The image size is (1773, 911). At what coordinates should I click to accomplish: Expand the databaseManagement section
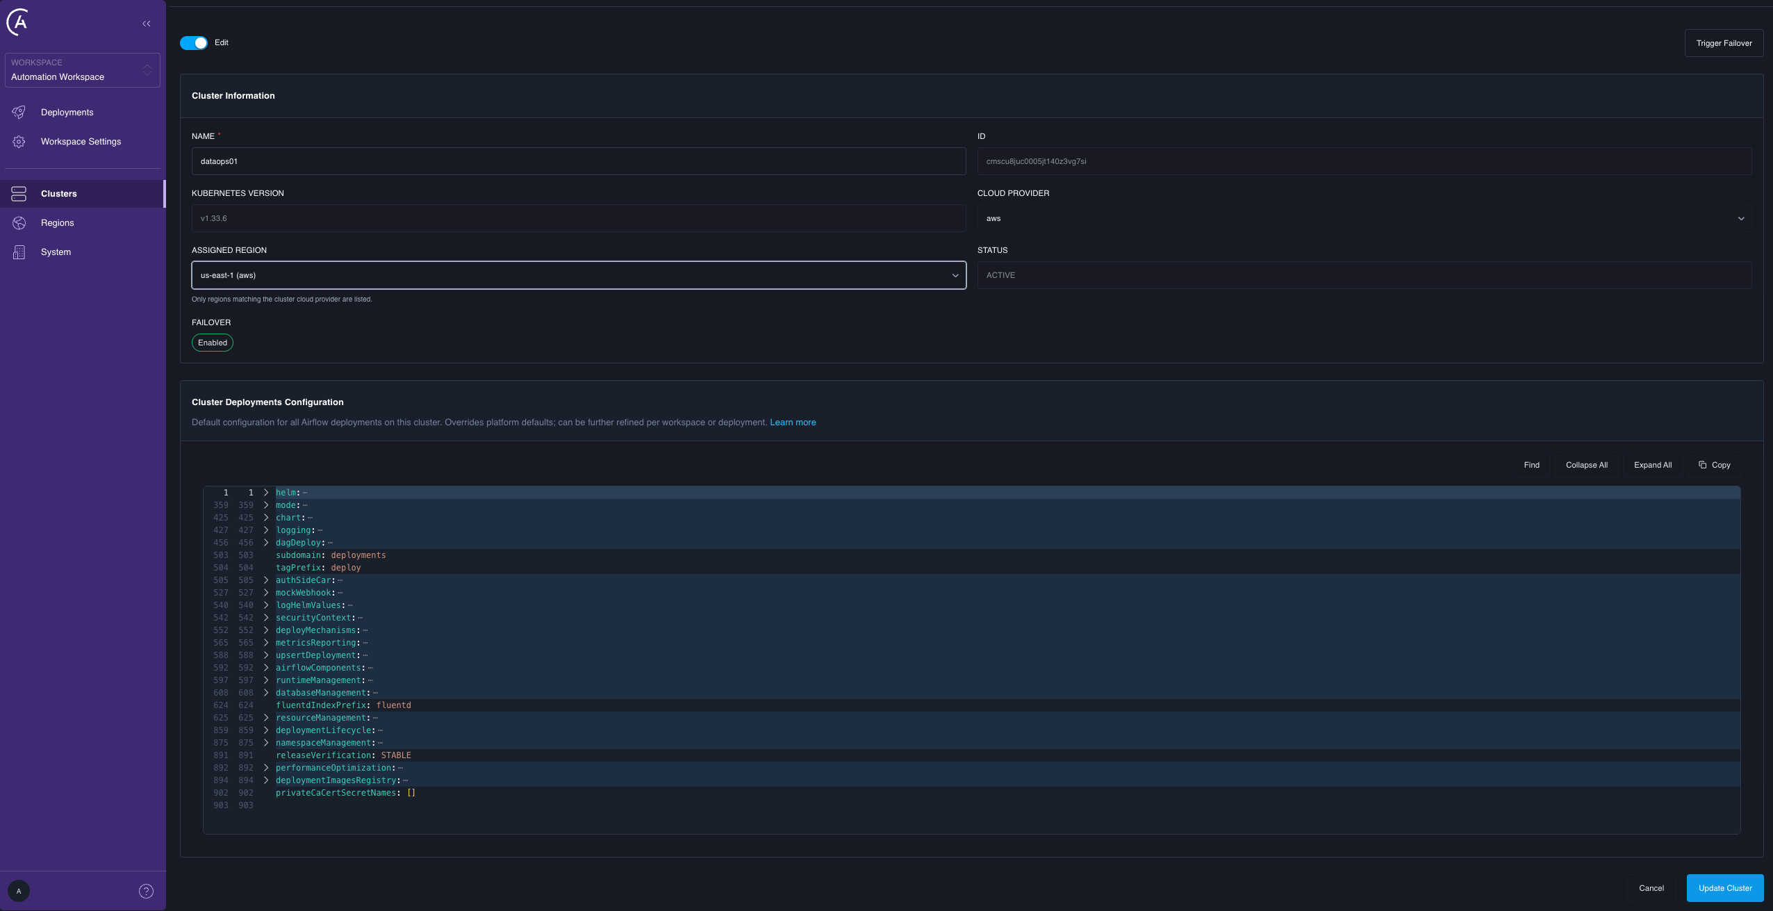[266, 693]
